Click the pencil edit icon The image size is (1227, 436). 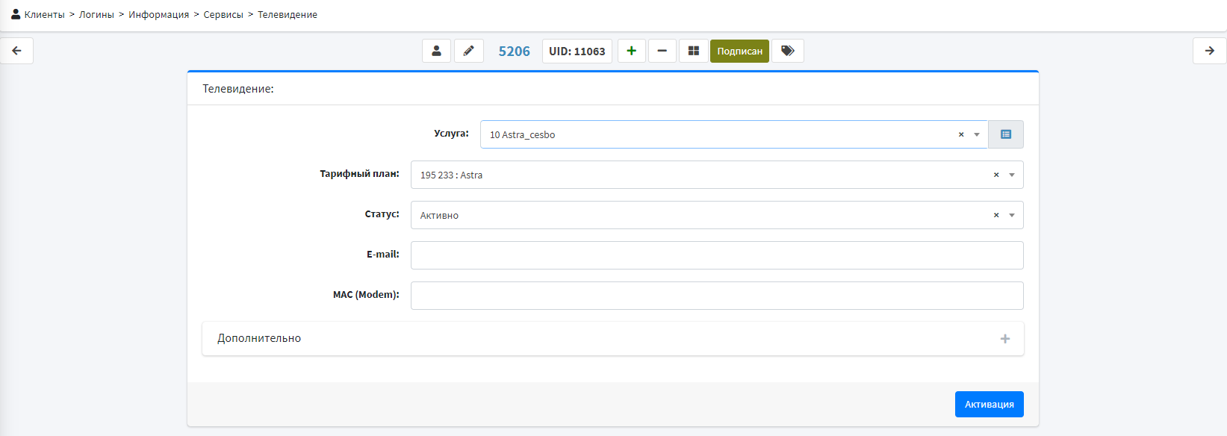[469, 51]
